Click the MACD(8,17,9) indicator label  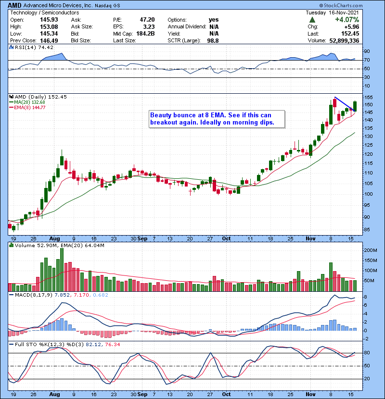34,295
